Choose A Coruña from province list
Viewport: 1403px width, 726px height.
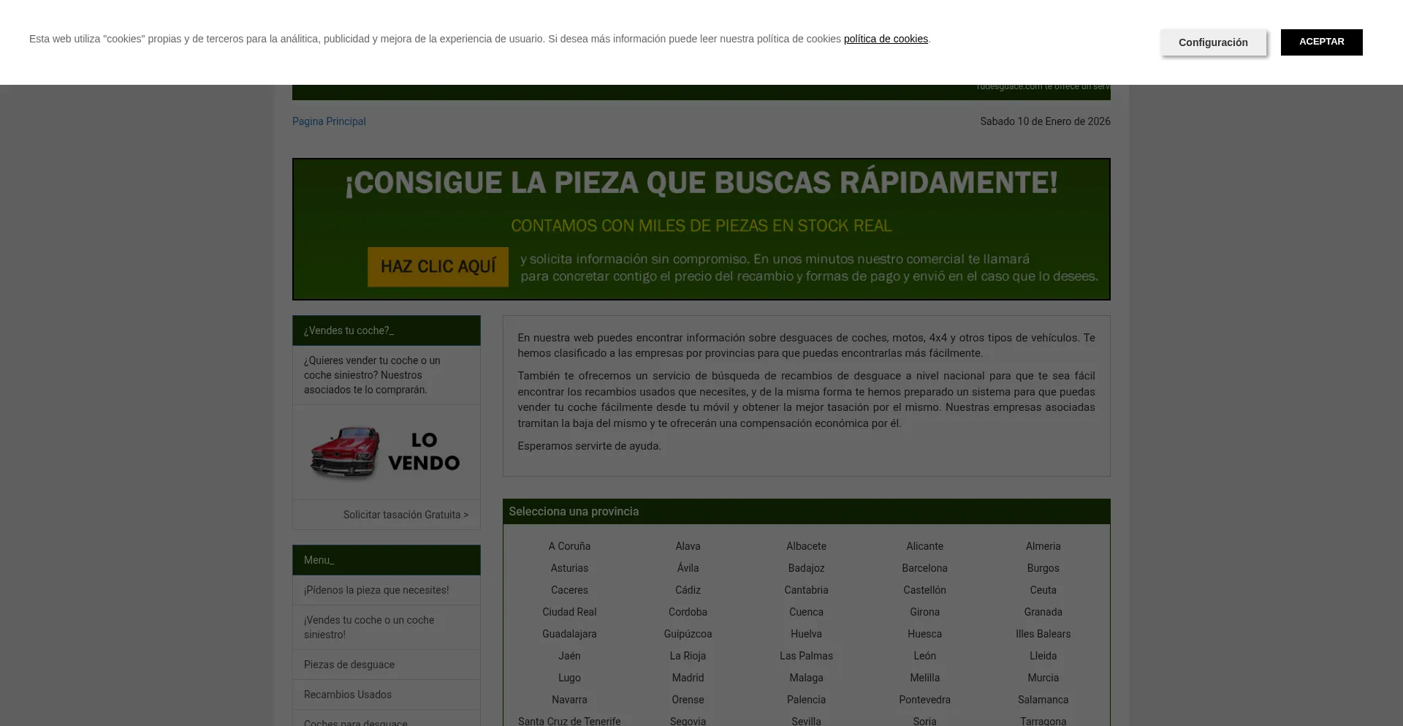pyautogui.click(x=569, y=546)
